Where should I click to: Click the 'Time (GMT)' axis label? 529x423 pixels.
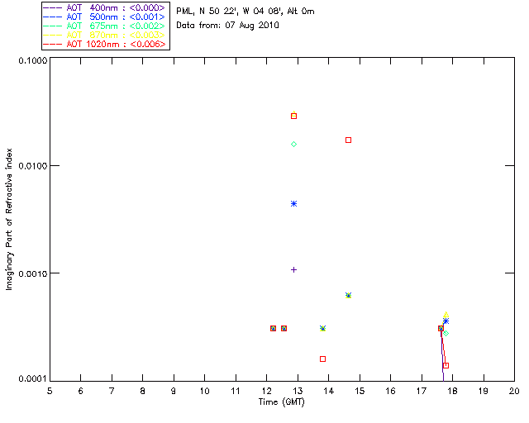coord(281,402)
